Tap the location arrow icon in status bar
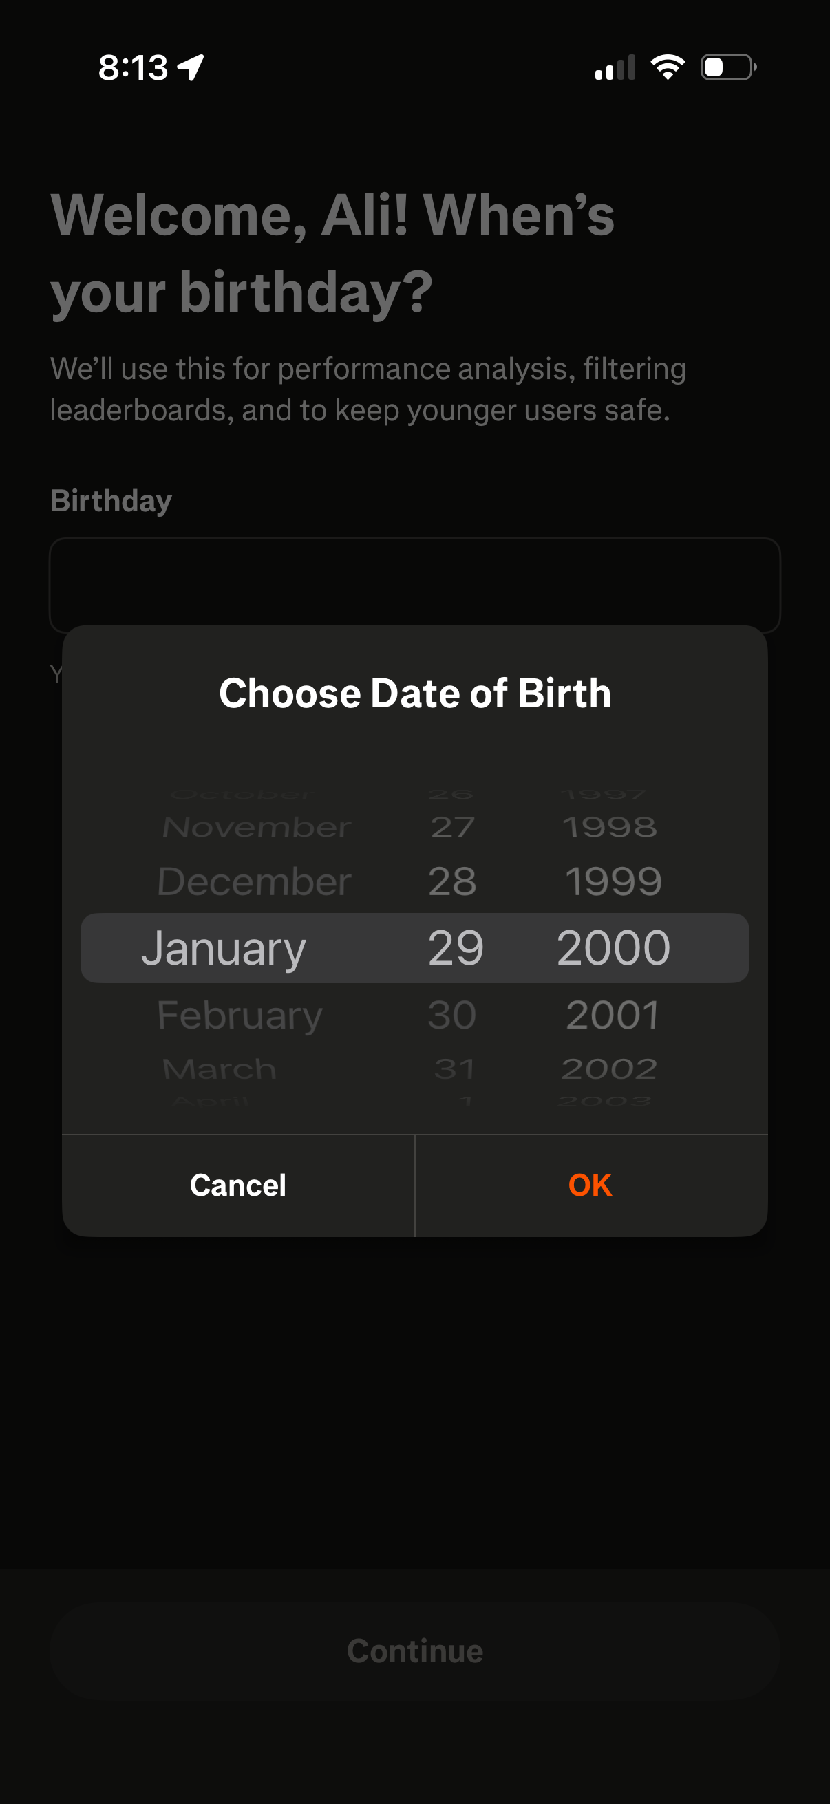Image resolution: width=830 pixels, height=1804 pixels. tap(191, 68)
